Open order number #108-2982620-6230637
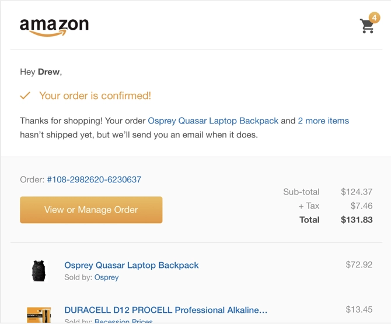This screenshot has width=391, height=325. click(x=94, y=179)
